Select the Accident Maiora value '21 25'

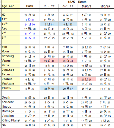coord(87,102)
